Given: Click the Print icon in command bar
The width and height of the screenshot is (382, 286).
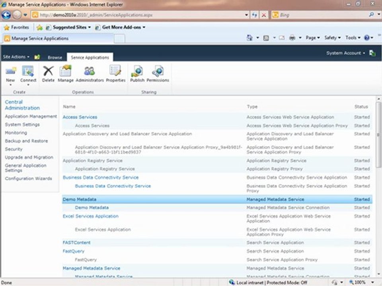Looking at the screenshot, I should tap(292, 38).
